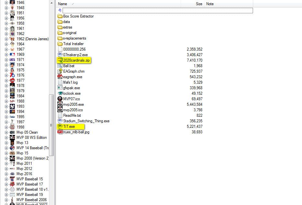
Task: Select the MVP Baseball 17 tree item
Action: pos(30,184)
